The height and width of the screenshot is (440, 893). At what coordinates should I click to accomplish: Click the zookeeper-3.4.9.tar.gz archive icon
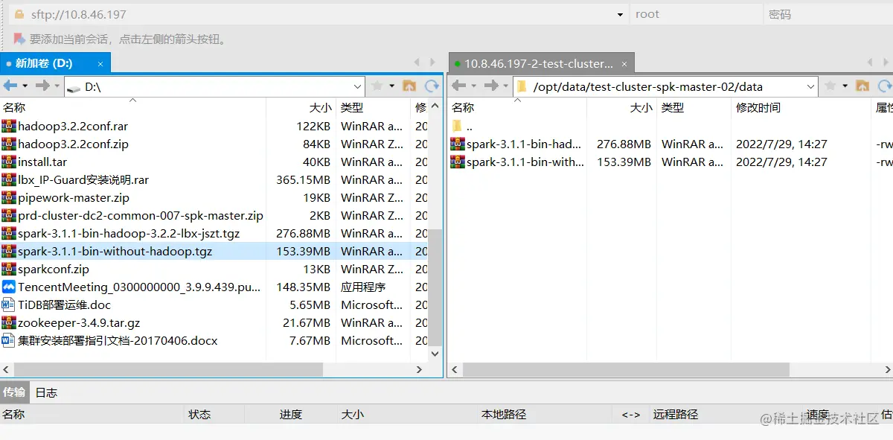[x=9, y=322]
